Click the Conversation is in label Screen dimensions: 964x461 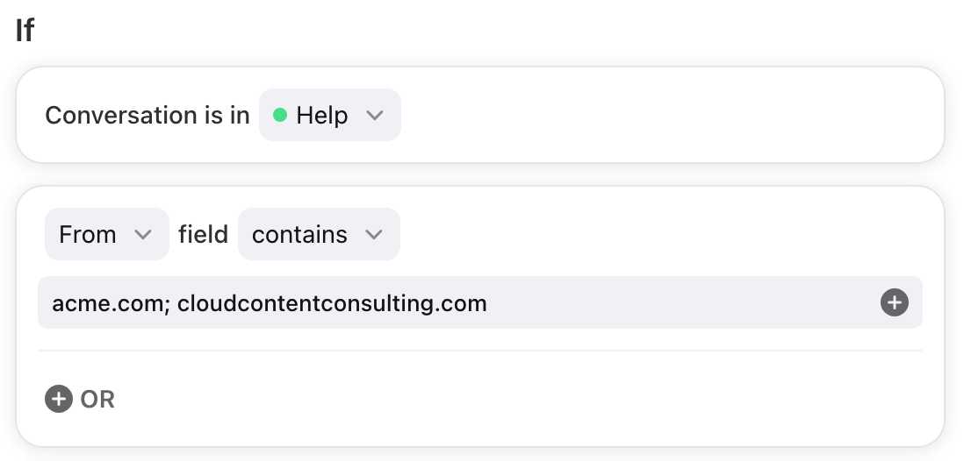147,116
